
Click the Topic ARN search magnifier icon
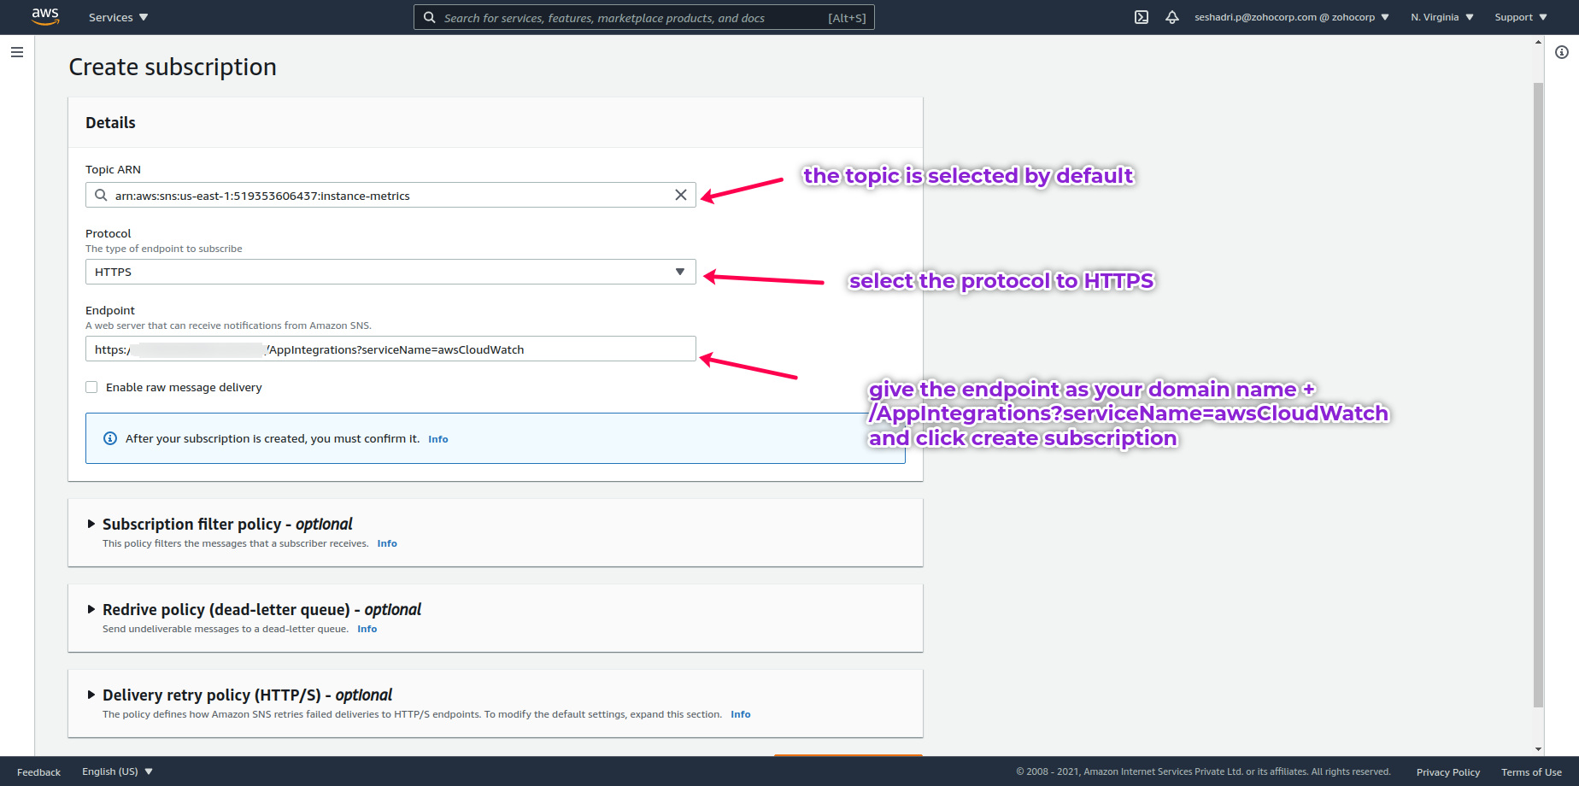pyautogui.click(x=101, y=195)
